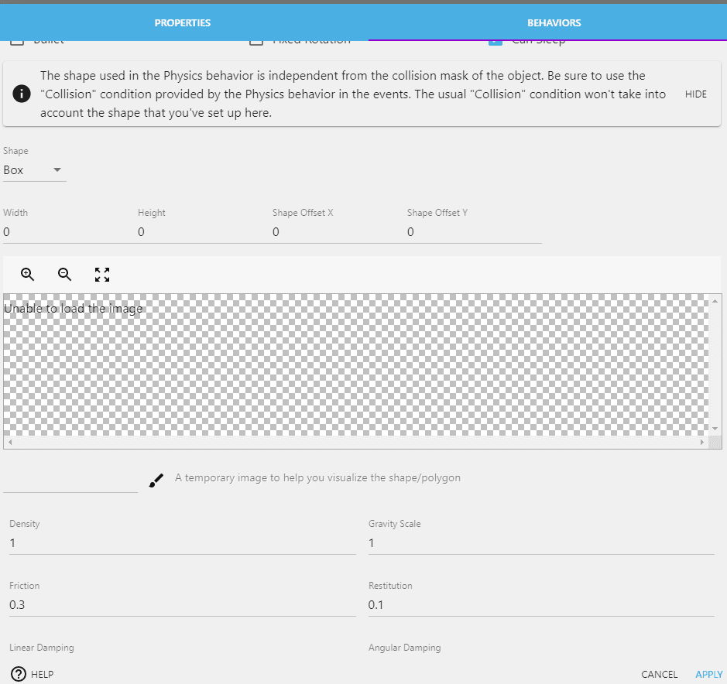The image size is (727, 684).
Task: Open the Shape dropdown showing Box
Action: (34, 170)
